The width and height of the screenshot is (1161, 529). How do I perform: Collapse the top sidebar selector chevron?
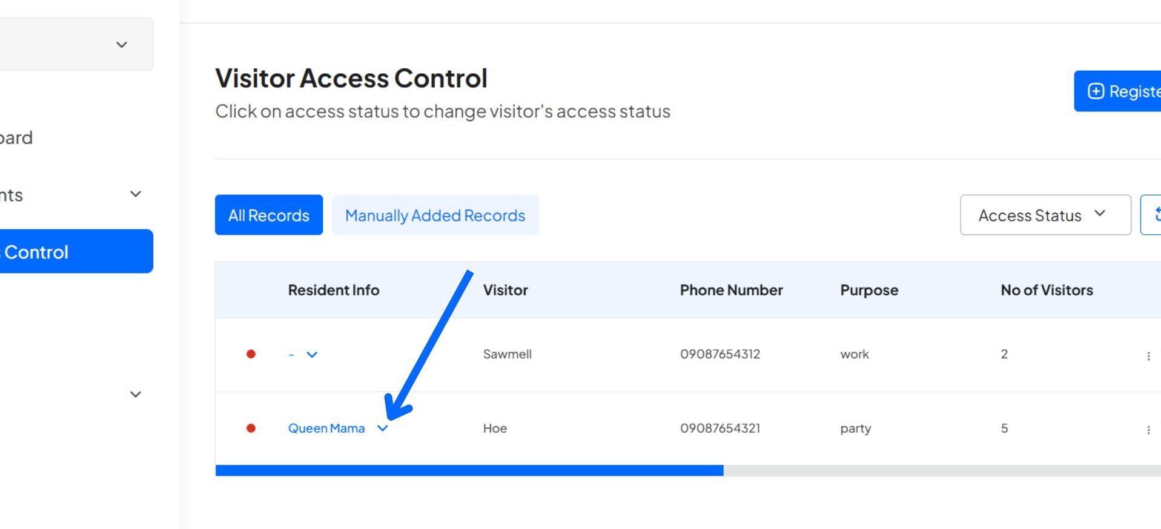tap(122, 44)
